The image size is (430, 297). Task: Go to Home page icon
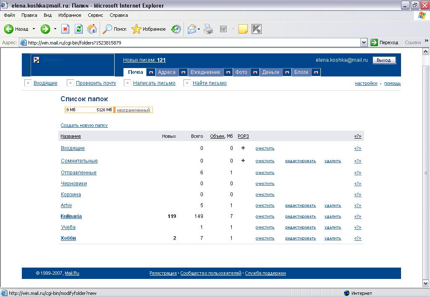[x=92, y=29]
